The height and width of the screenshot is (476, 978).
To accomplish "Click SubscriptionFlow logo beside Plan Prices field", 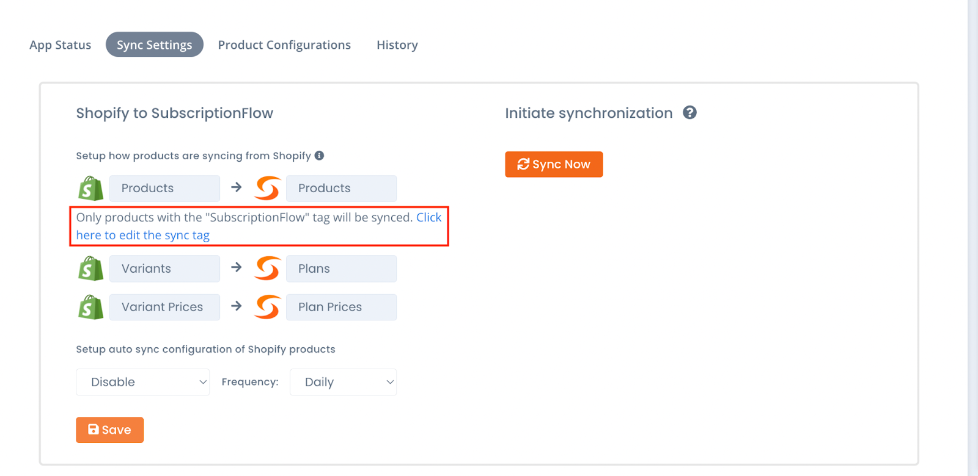I will tap(268, 307).
